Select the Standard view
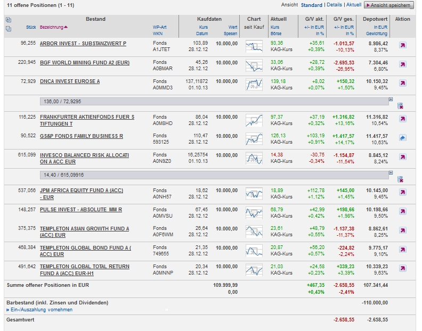Screen dimensions: 422x331 (311, 5)
